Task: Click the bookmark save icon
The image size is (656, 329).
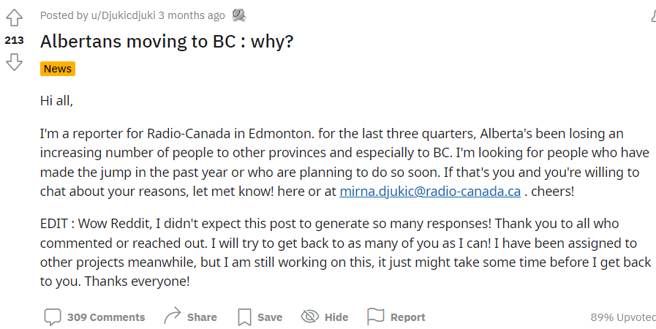Action: 244,317
